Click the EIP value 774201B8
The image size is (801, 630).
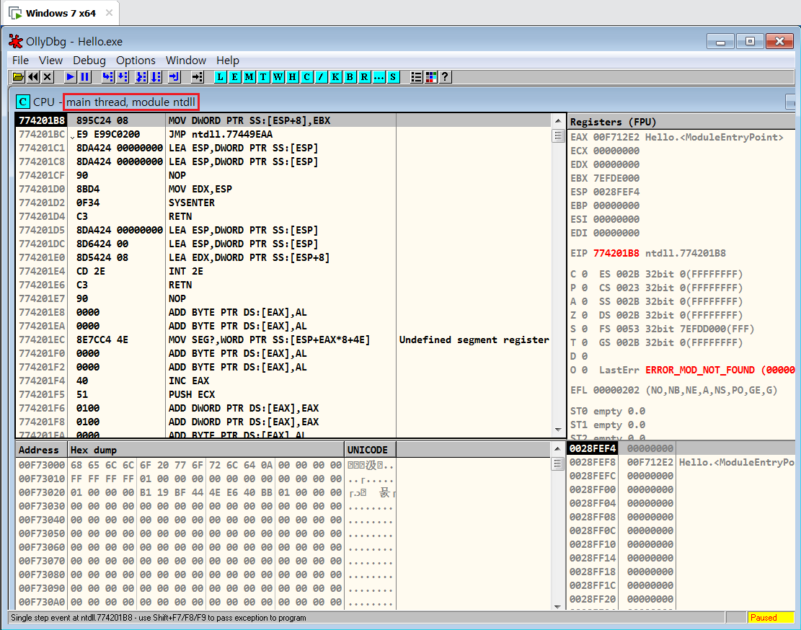pyautogui.click(x=616, y=253)
